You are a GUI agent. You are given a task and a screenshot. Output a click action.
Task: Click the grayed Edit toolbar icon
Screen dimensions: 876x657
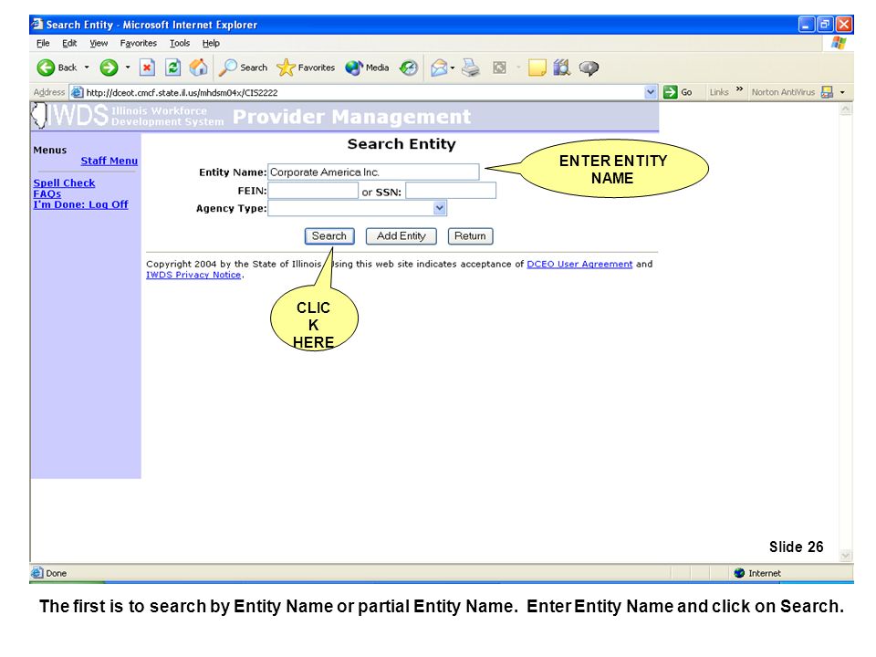click(499, 68)
